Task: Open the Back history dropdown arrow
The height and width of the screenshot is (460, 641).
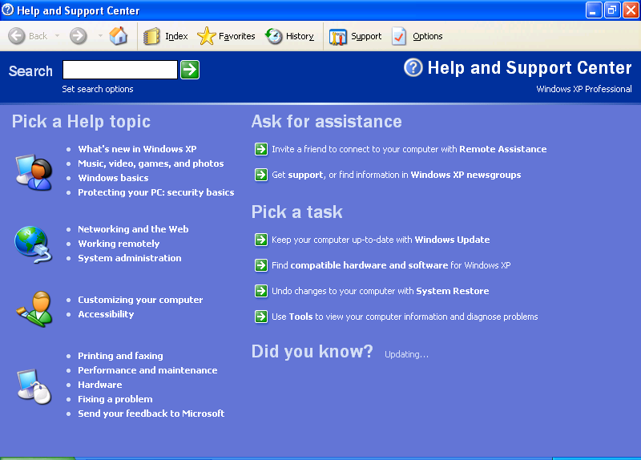Action: point(57,36)
